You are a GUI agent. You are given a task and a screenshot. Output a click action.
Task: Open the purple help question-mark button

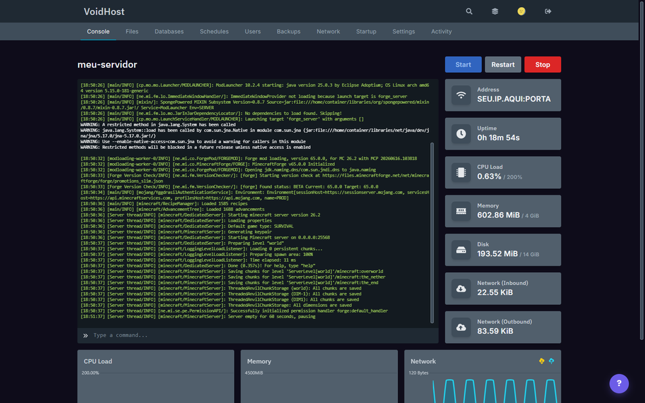pyautogui.click(x=619, y=384)
